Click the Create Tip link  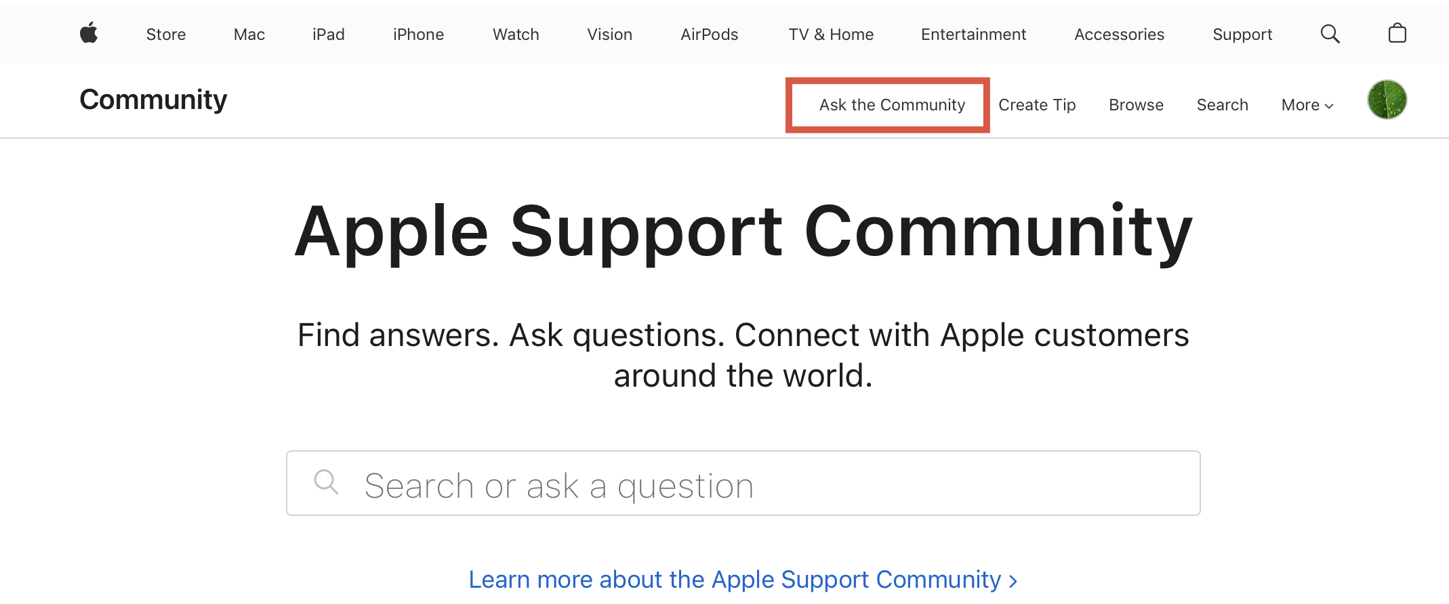[x=1037, y=105]
